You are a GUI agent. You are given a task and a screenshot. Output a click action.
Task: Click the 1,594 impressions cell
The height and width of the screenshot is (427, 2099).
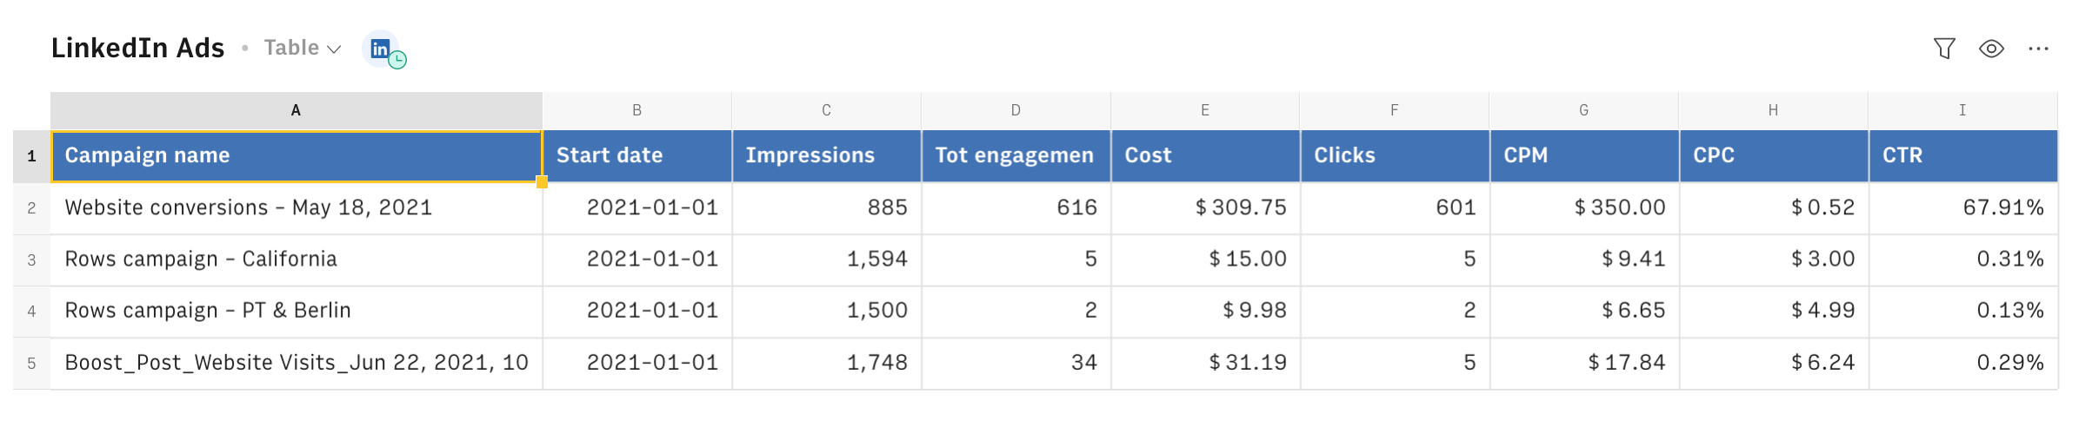(x=827, y=259)
